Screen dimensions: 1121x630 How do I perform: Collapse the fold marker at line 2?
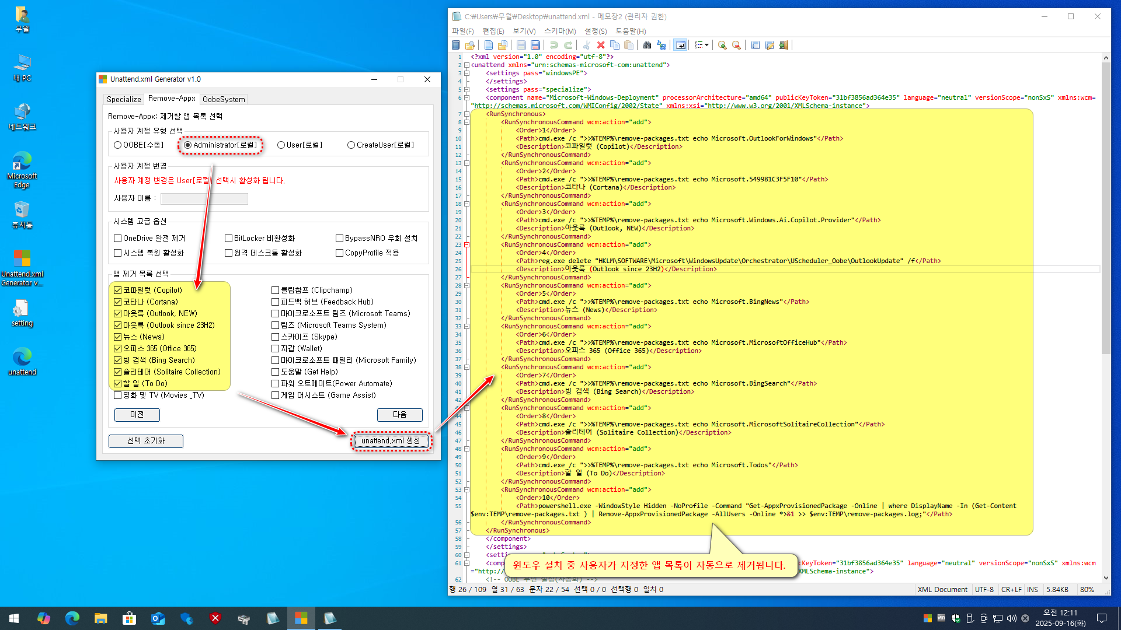(466, 65)
